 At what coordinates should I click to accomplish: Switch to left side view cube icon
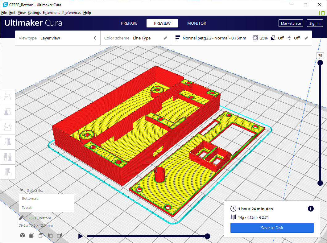click(x=50, y=235)
